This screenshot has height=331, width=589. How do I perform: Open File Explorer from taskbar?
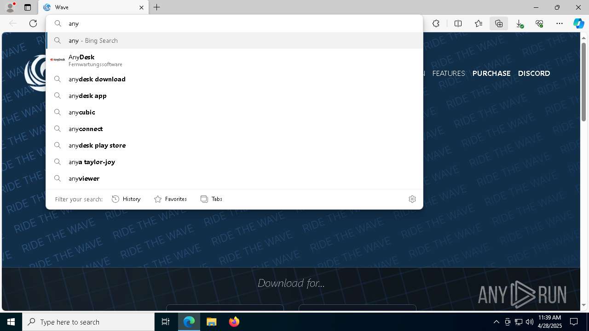click(x=212, y=322)
